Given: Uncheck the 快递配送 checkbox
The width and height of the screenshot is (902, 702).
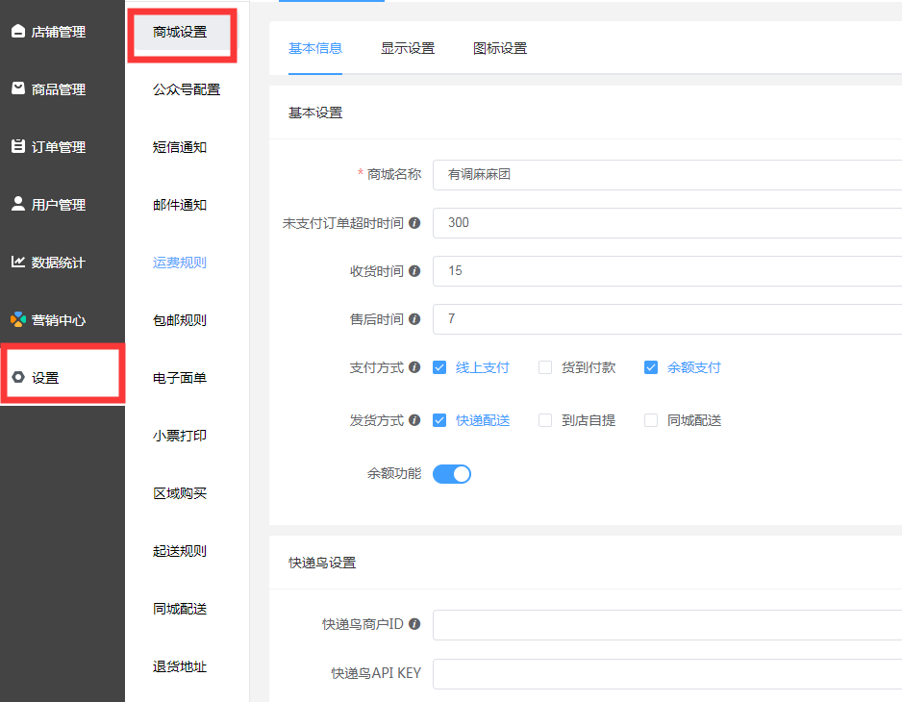Looking at the screenshot, I should tap(439, 420).
